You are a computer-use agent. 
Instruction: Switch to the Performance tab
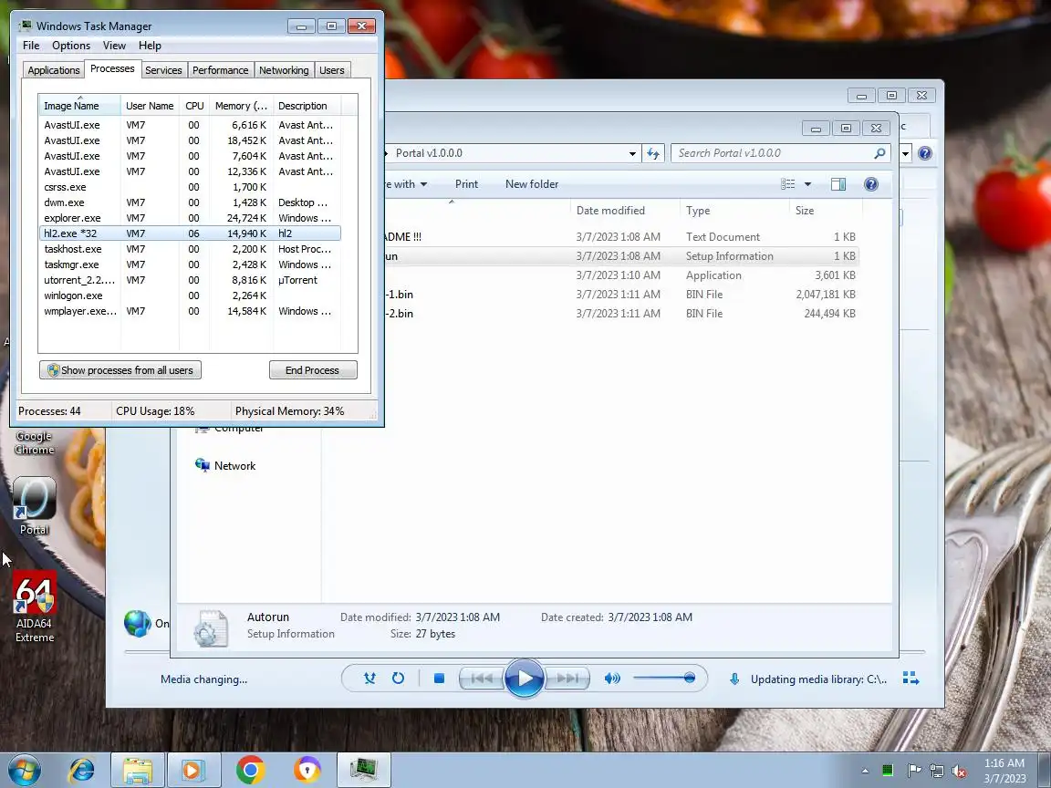[221, 70]
